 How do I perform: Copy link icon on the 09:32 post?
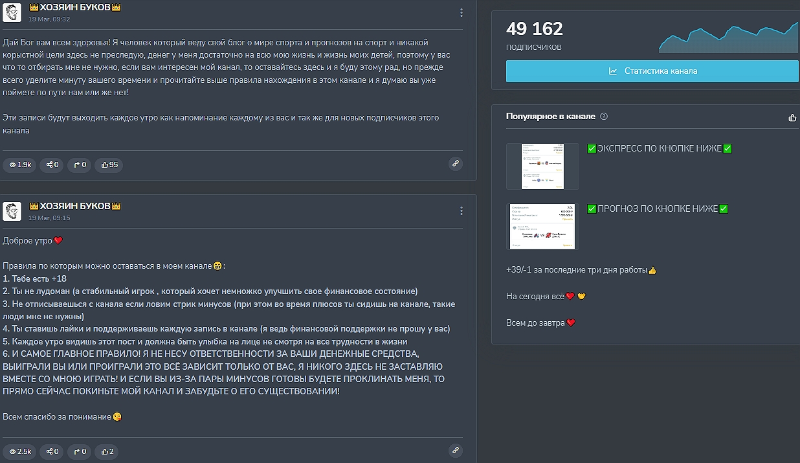pyautogui.click(x=456, y=164)
